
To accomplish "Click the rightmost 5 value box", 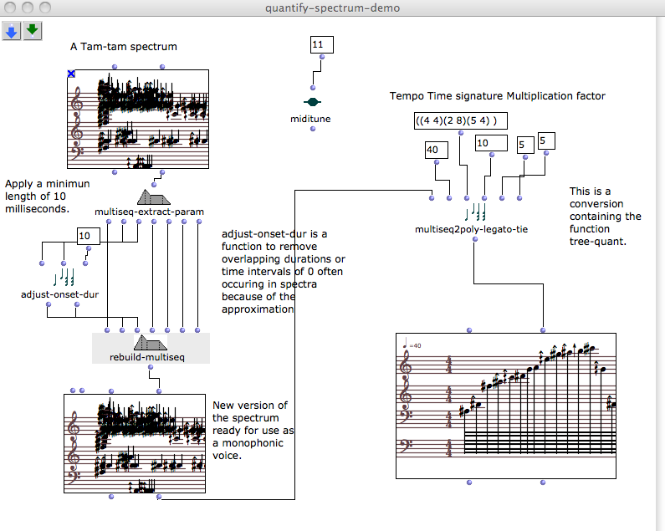I will [546, 140].
